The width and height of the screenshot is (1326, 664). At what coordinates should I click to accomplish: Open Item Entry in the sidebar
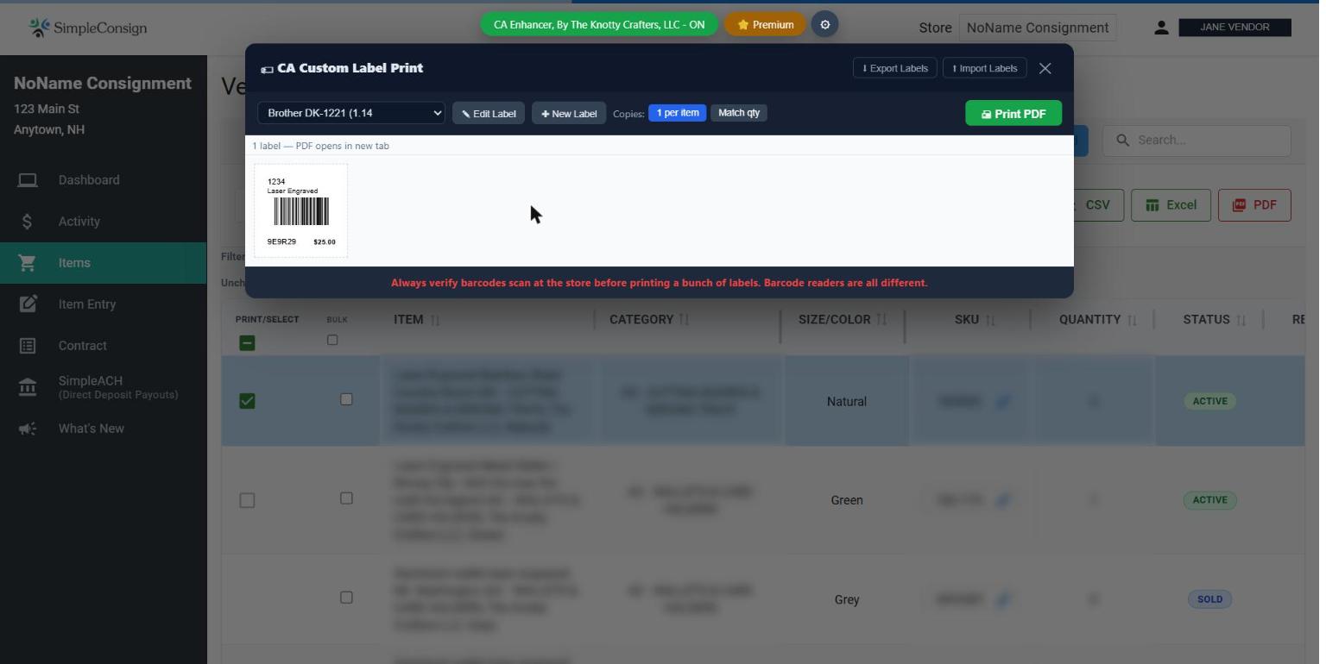pos(87,304)
